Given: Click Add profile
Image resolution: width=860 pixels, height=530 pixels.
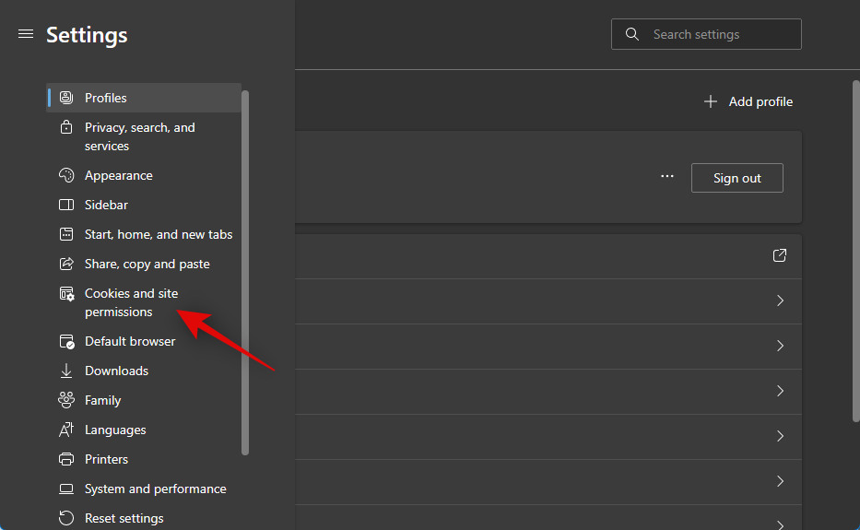Looking at the screenshot, I should coord(748,101).
